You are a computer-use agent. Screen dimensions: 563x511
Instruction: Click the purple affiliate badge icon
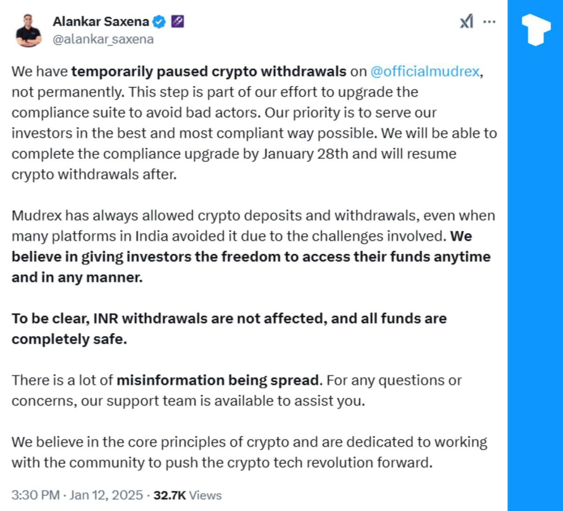click(177, 21)
